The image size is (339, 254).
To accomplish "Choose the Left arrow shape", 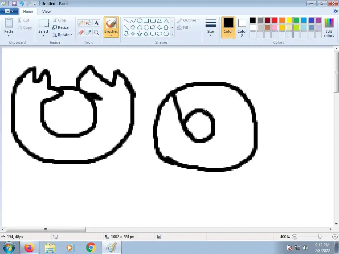I will tap(160, 27).
